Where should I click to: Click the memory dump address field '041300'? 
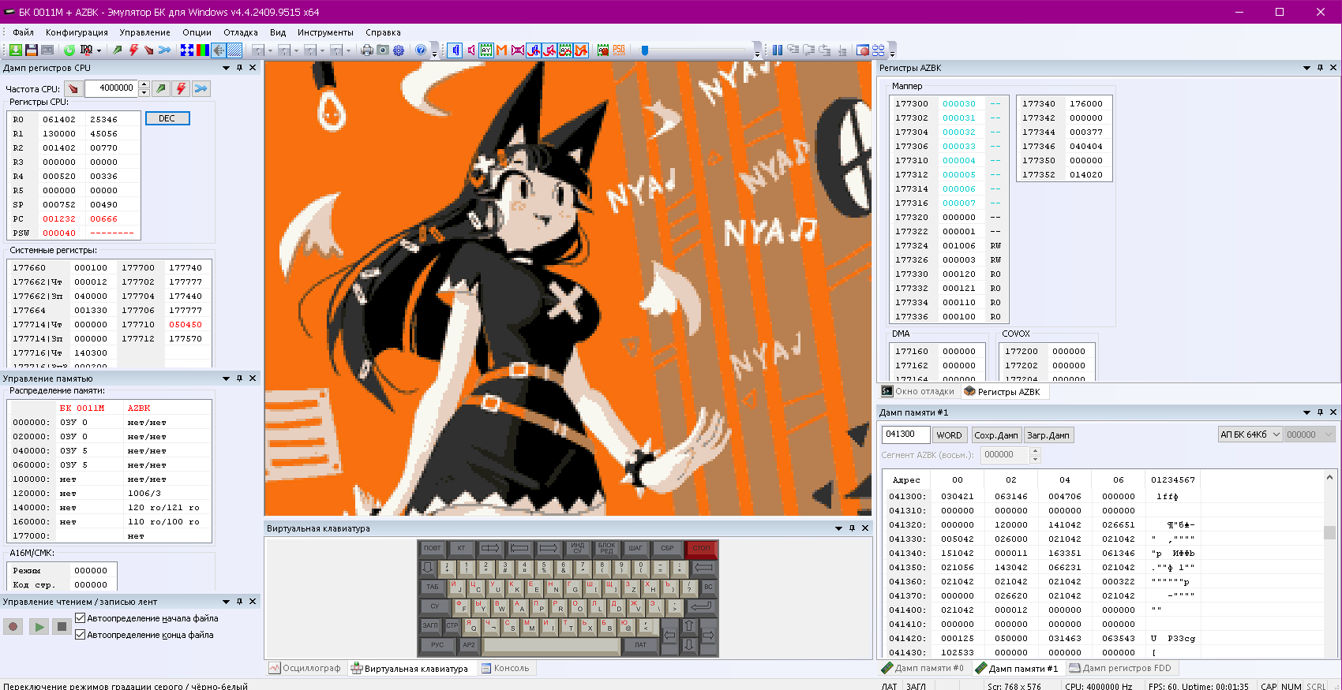pyautogui.click(x=905, y=435)
